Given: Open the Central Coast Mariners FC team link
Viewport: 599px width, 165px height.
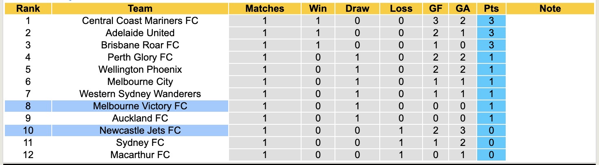Looking at the screenshot, I should point(140,21).
